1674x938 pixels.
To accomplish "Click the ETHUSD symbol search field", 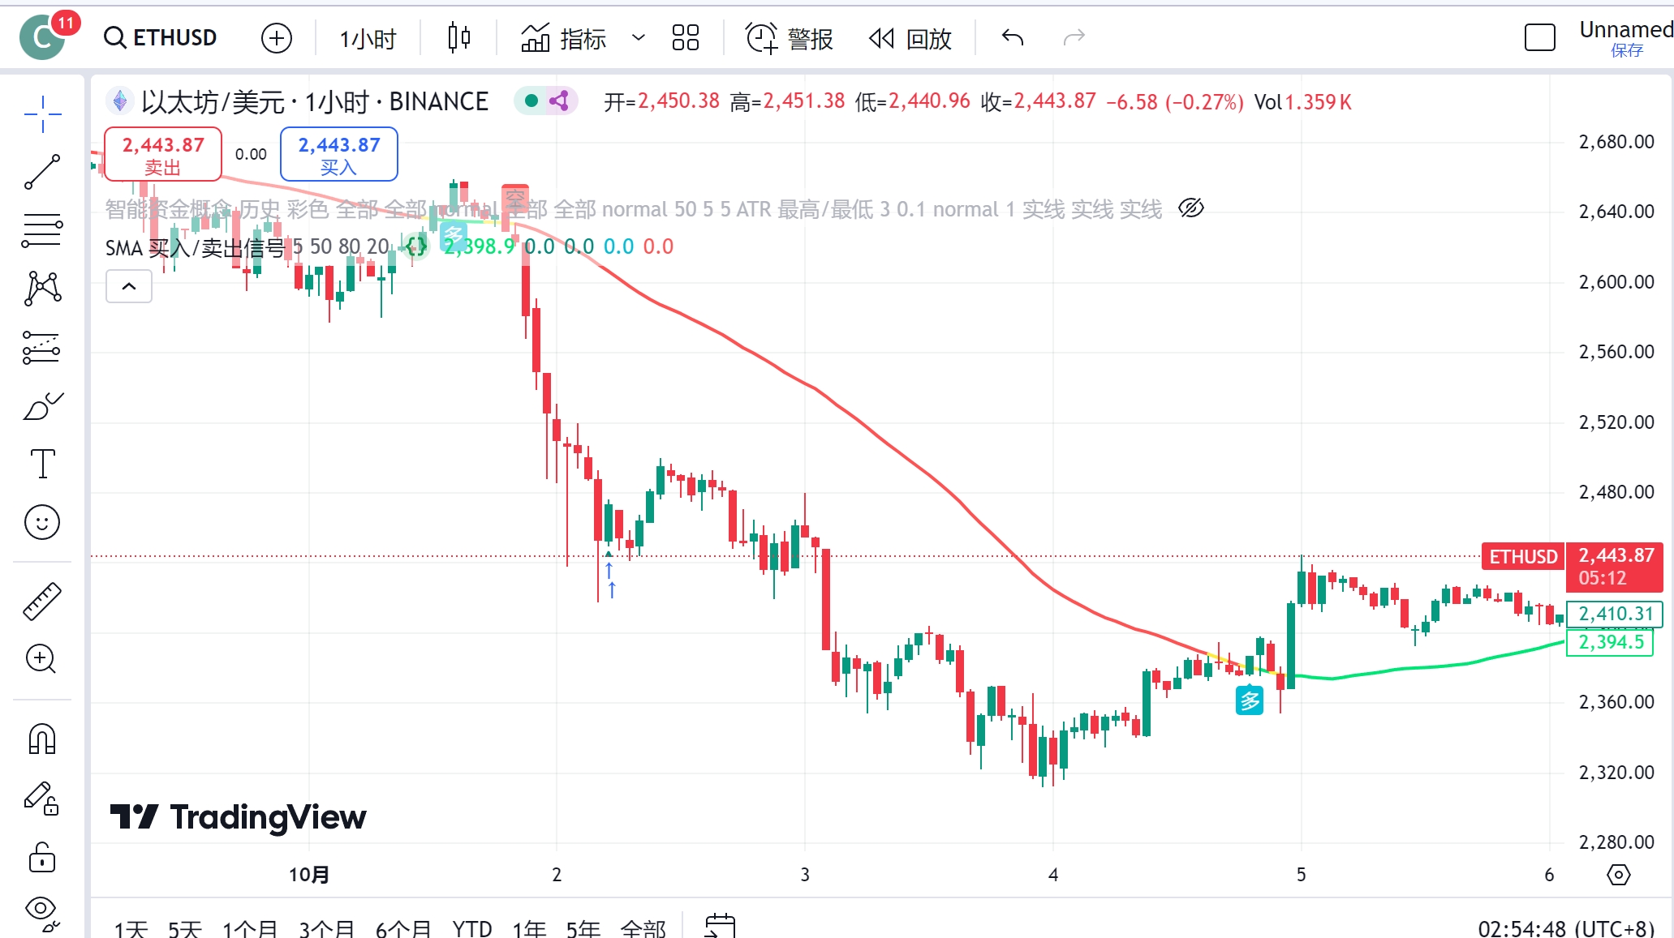I will click(x=161, y=37).
